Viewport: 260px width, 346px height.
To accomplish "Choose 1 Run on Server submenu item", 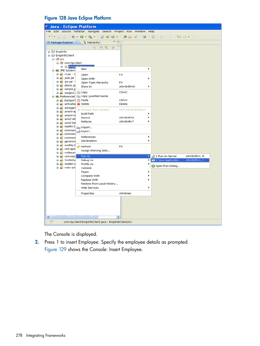I will [x=180, y=156].
